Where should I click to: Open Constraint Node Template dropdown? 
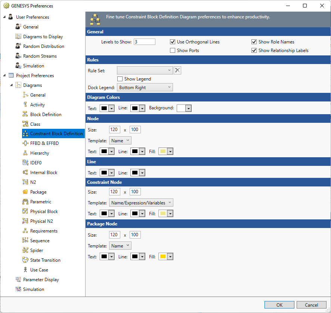(x=141, y=203)
